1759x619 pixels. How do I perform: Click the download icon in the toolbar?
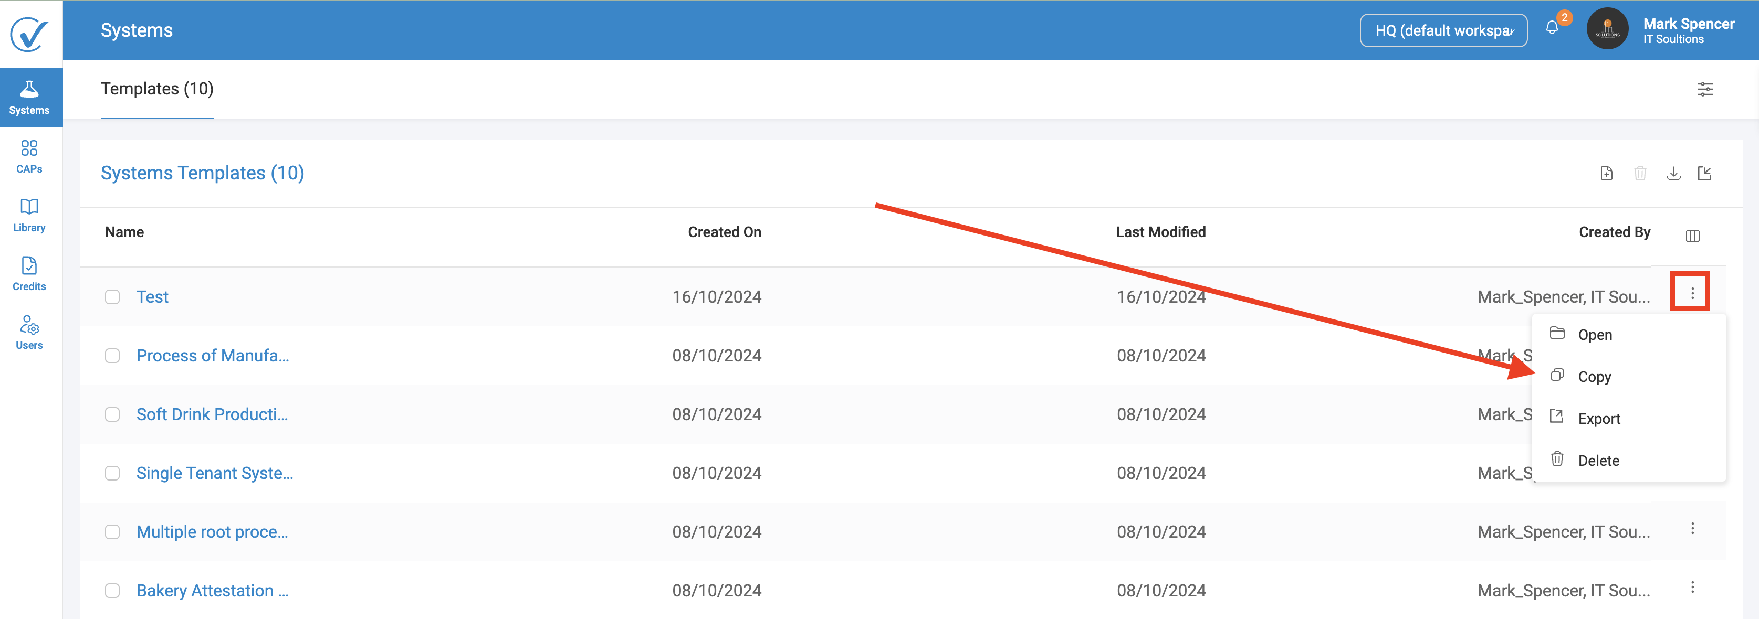tap(1673, 173)
